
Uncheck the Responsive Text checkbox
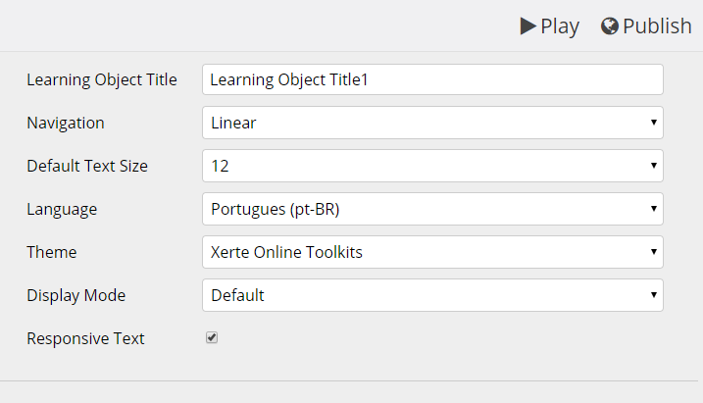click(x=212, y=337)
